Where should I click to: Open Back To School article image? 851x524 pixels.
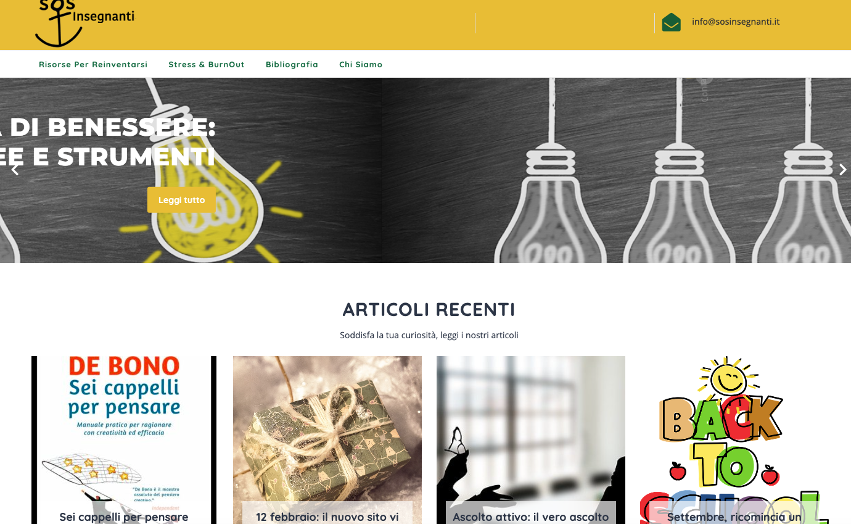734,439
